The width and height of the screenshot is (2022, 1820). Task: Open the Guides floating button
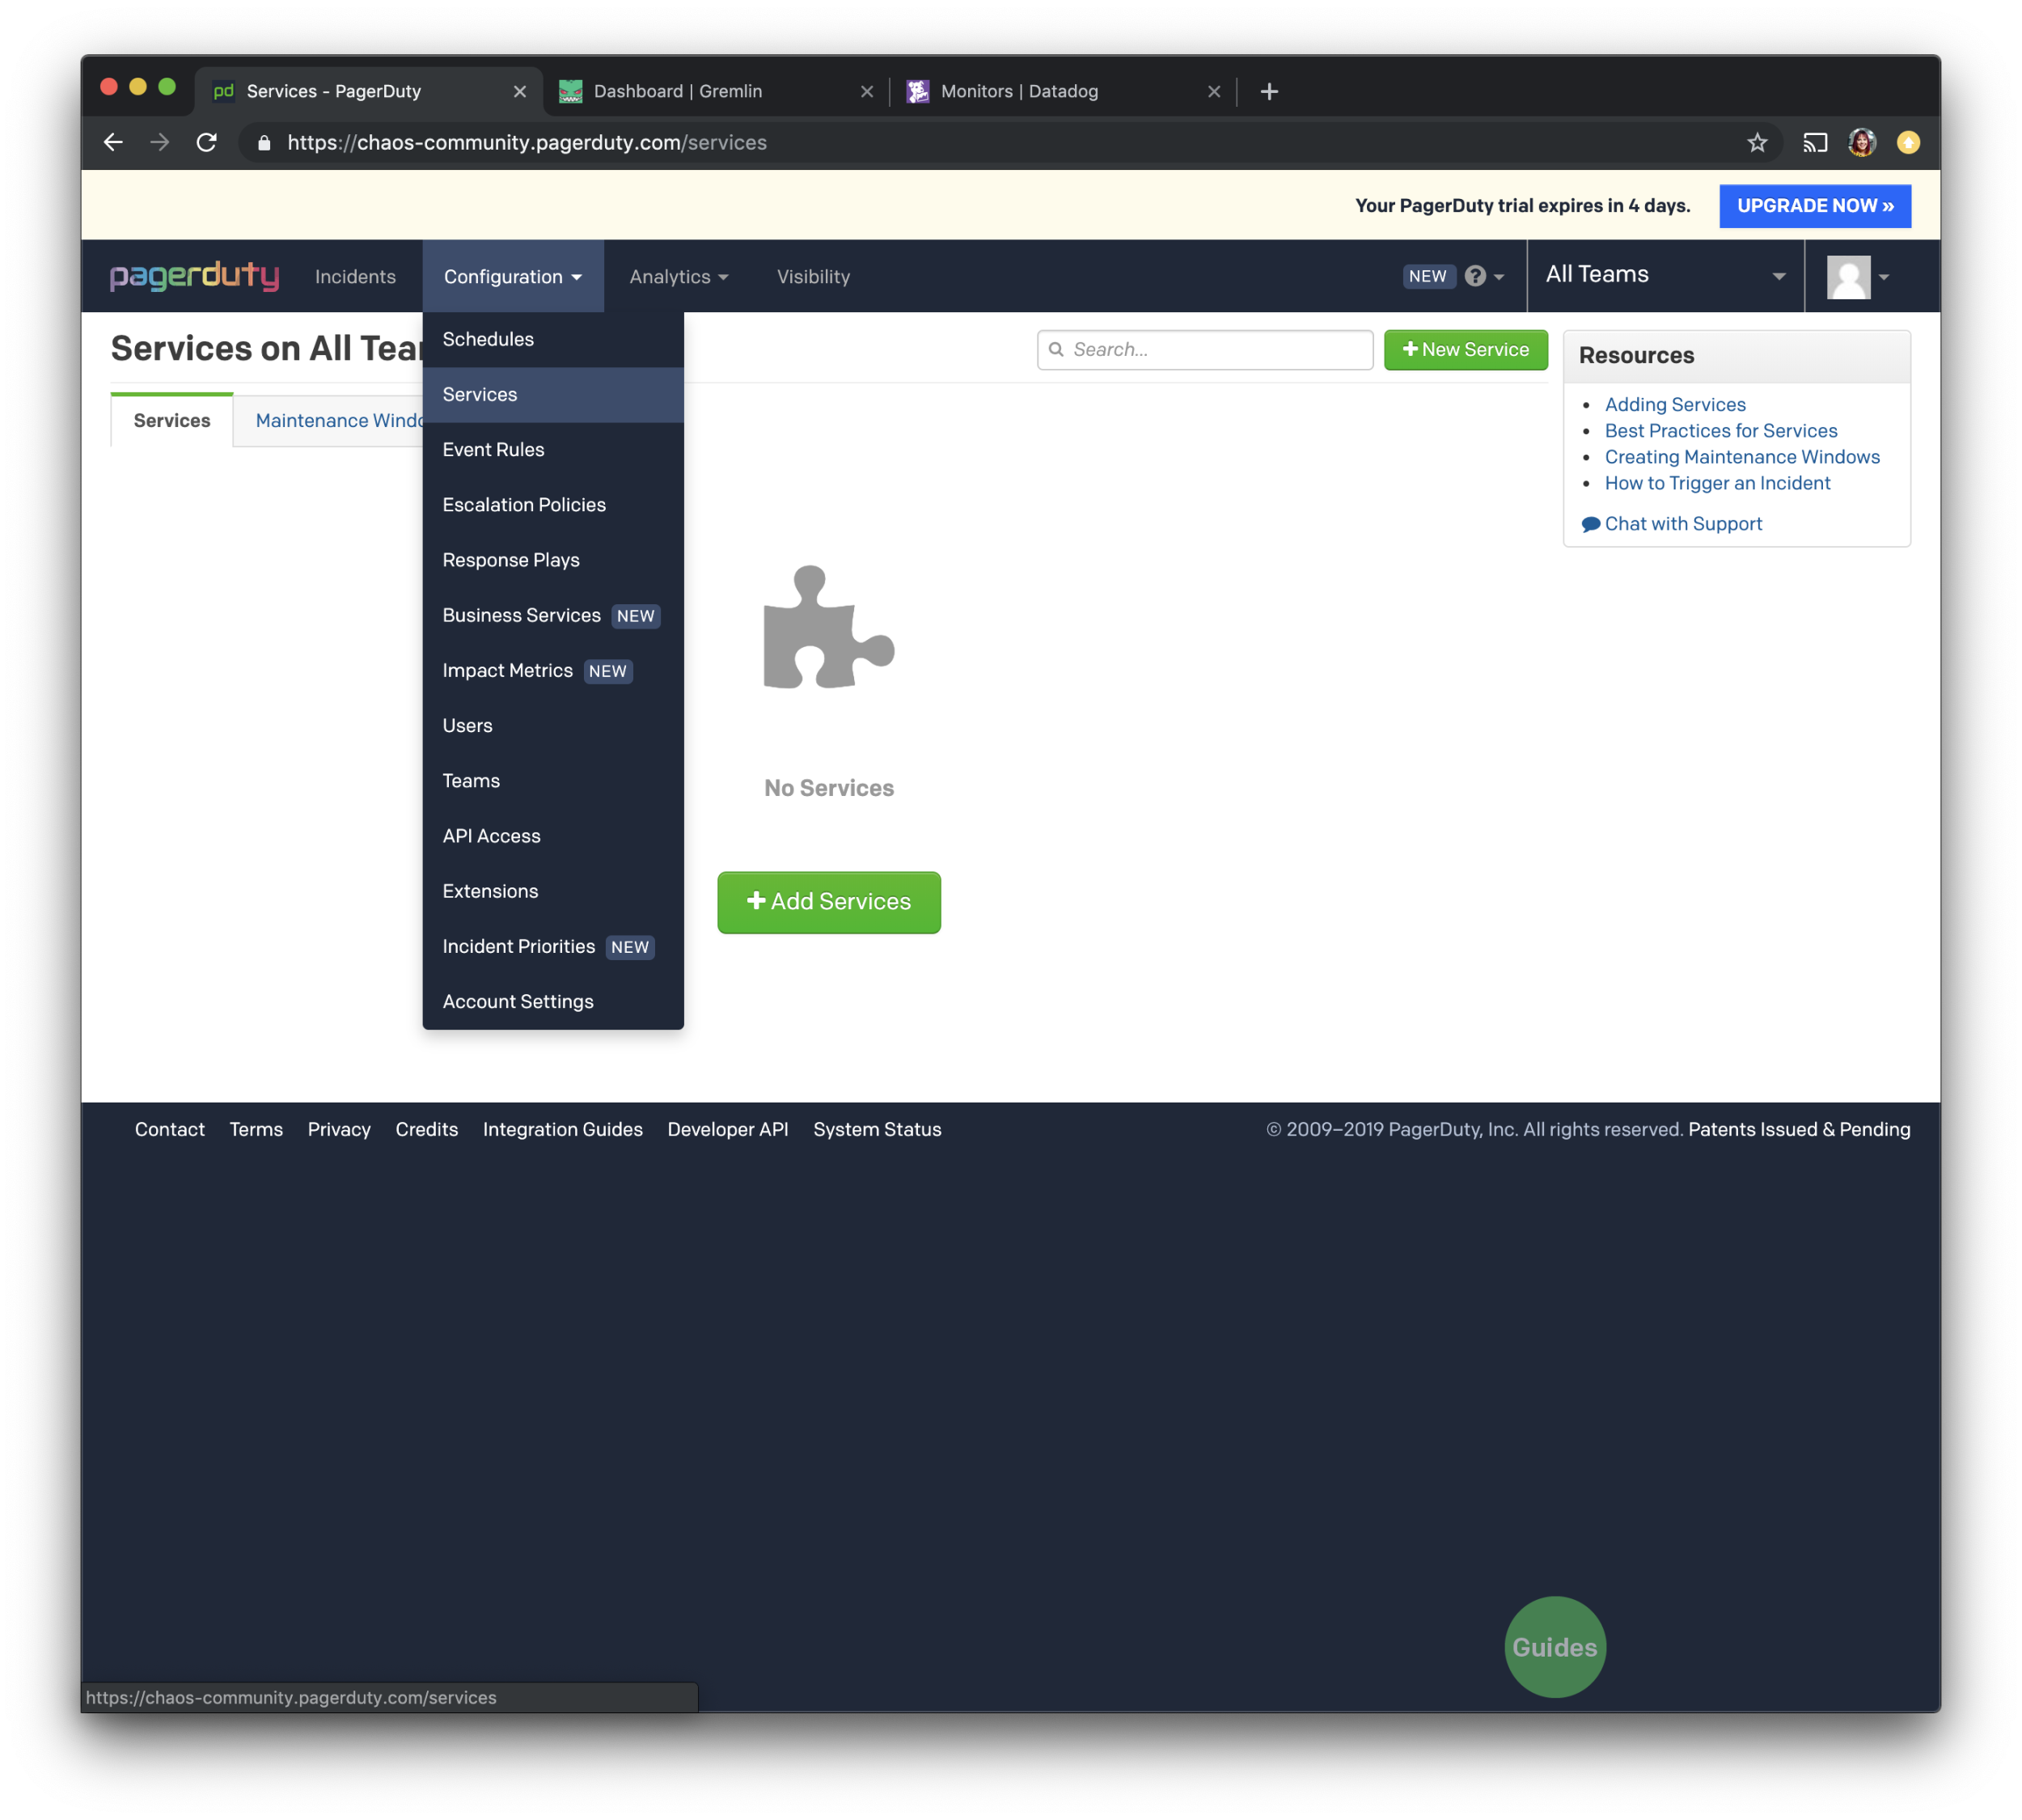[1554, 1646]
